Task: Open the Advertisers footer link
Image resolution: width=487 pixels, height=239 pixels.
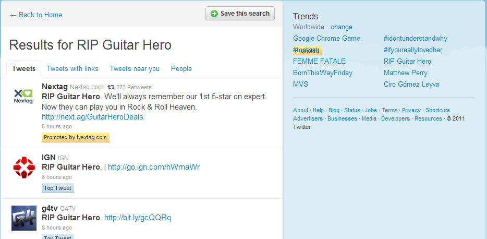Action: (308, 119)
